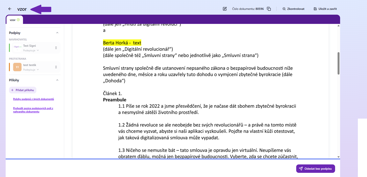Click the PROTISTRANA label in sidebar
This screenshot has height=177, width=367.
pyautogui.click(x=18, y=59)
